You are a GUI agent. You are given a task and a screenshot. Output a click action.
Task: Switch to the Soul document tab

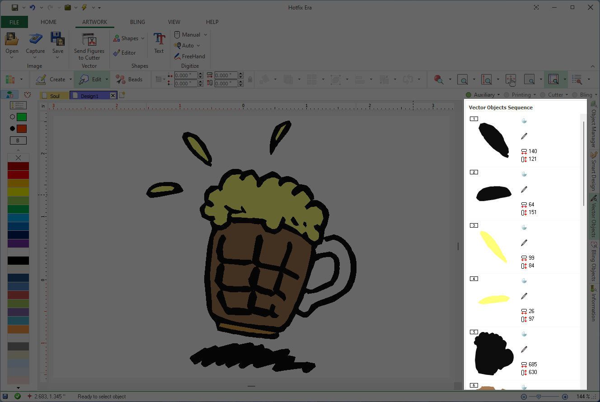54,96
